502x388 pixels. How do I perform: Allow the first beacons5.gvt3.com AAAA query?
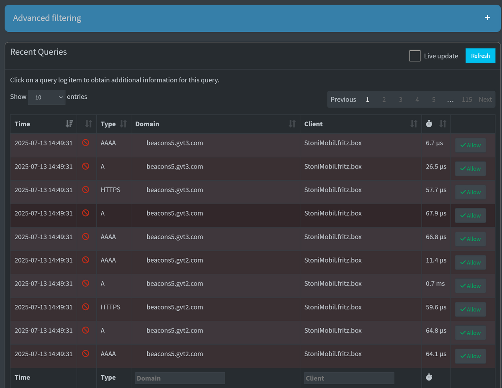click(470, 145)
